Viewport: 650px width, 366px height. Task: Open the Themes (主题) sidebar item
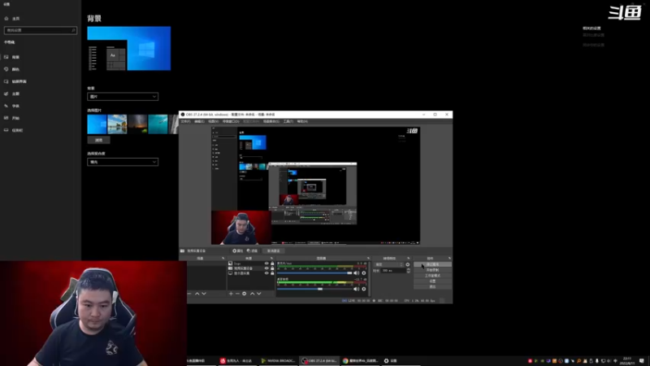(x=12, y=94)
